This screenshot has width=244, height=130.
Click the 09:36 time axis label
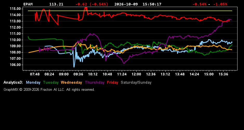[x=78, y=74]
